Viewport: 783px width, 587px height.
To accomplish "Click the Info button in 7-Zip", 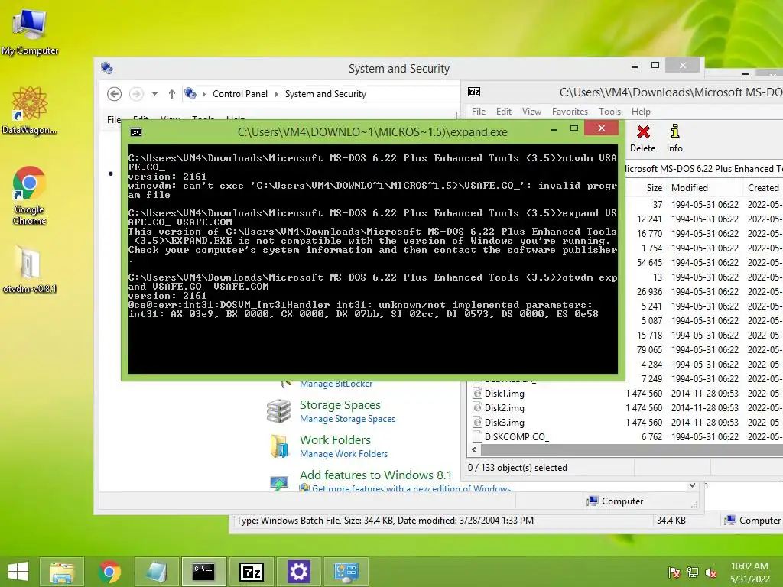I will point(674,138).
